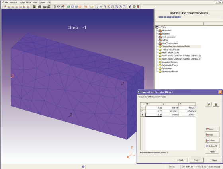Click the Delete All button

[212, 146]
